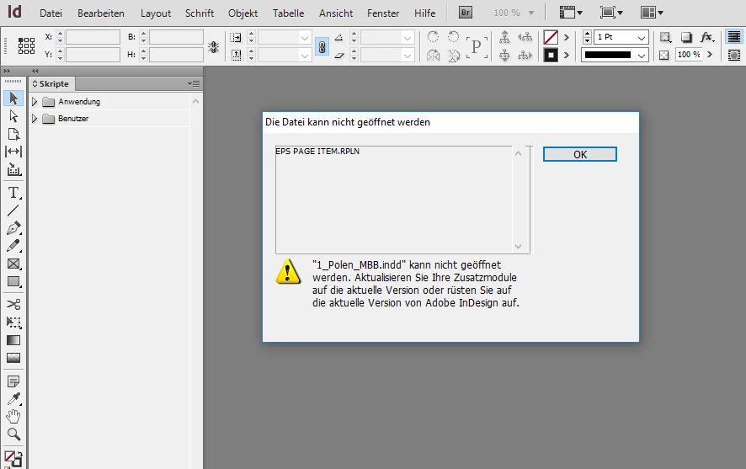Click rotate 90 degrees counterclockwise icon
Viewport: 746px width, 469px height.
454,36
